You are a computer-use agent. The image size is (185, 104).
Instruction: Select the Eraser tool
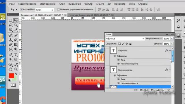[x=10, y=44]
